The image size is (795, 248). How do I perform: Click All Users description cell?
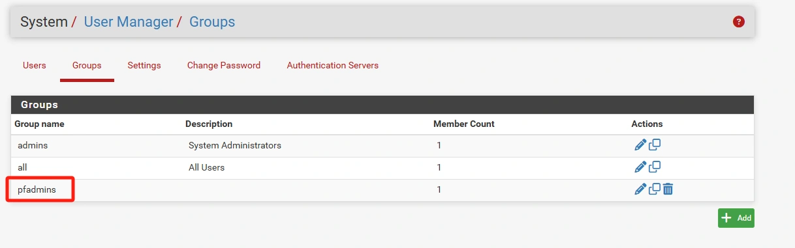(206, 167)
